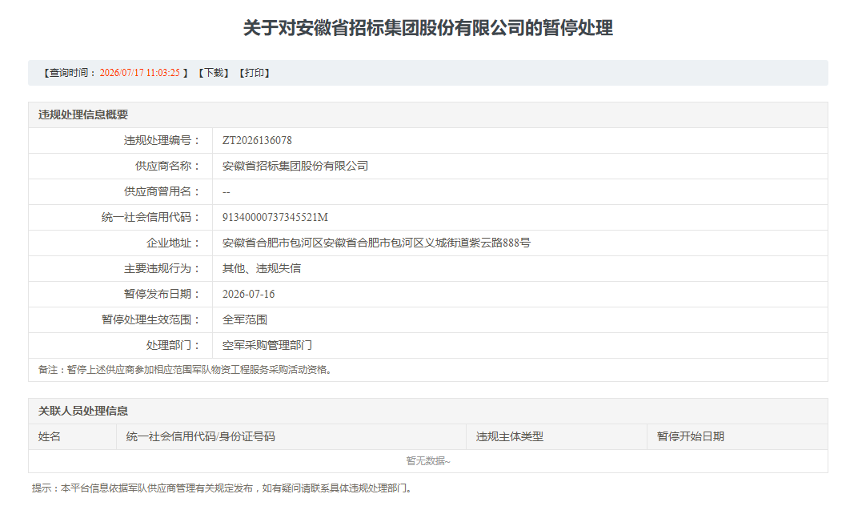Click the scope value 全军范围
Image resolution: width=858 pixels, height=514 pixels.
tap(245, 319)
